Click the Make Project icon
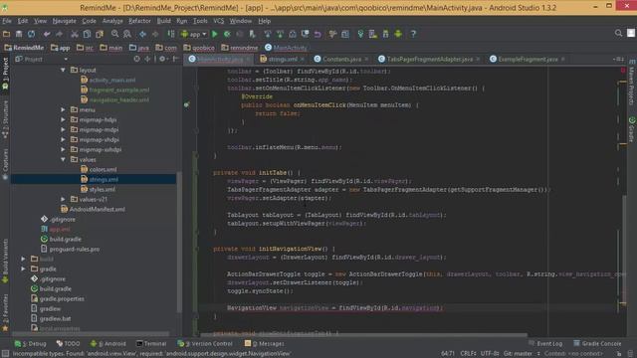 click(x=171, y=34)
